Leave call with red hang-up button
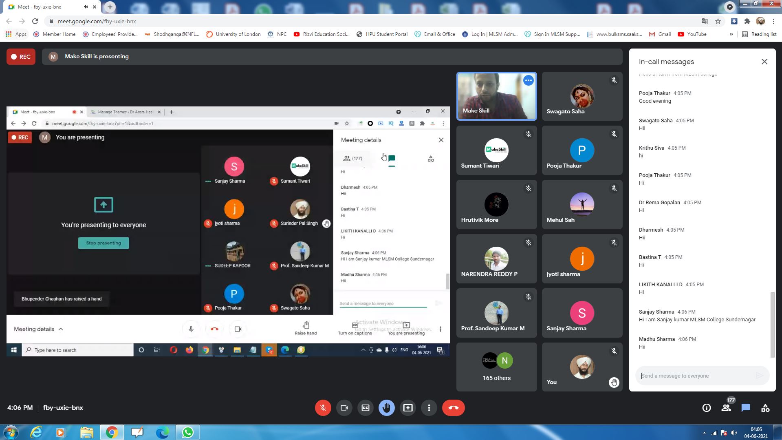782x440 pixels. pyautogui.click(x=454, y=408)
